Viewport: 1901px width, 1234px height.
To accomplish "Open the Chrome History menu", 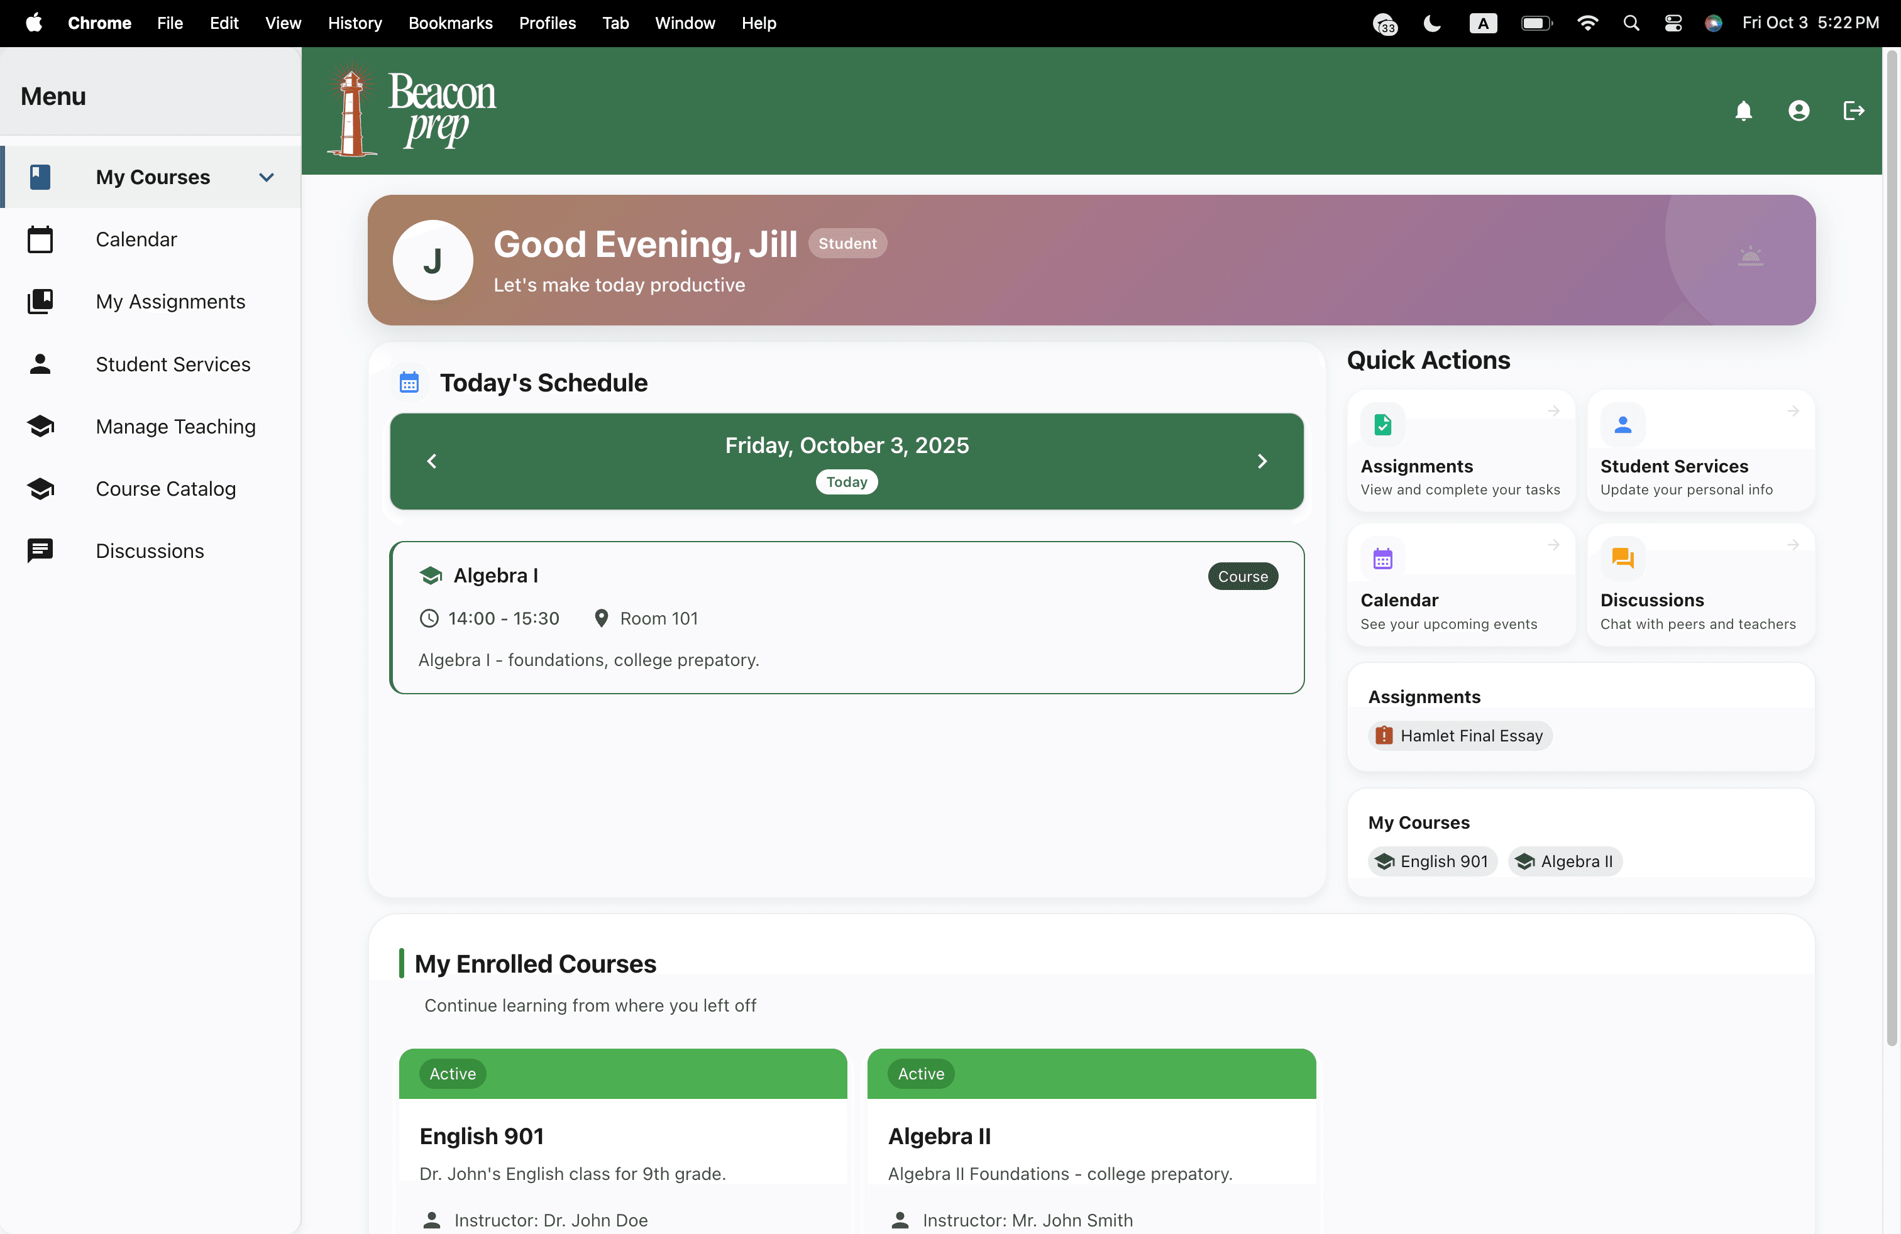I will coord(355,23).
